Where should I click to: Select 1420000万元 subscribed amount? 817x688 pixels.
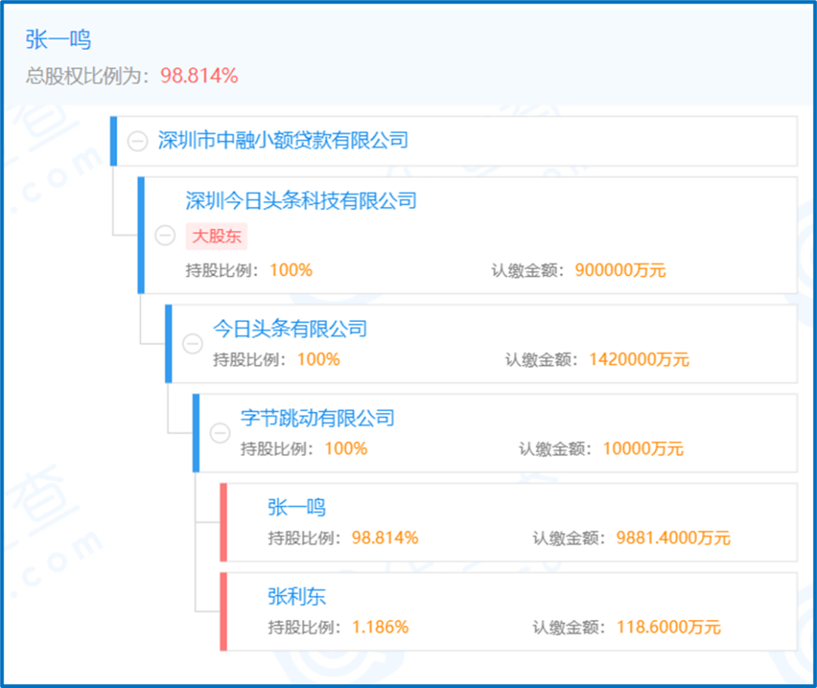(638, 359)
